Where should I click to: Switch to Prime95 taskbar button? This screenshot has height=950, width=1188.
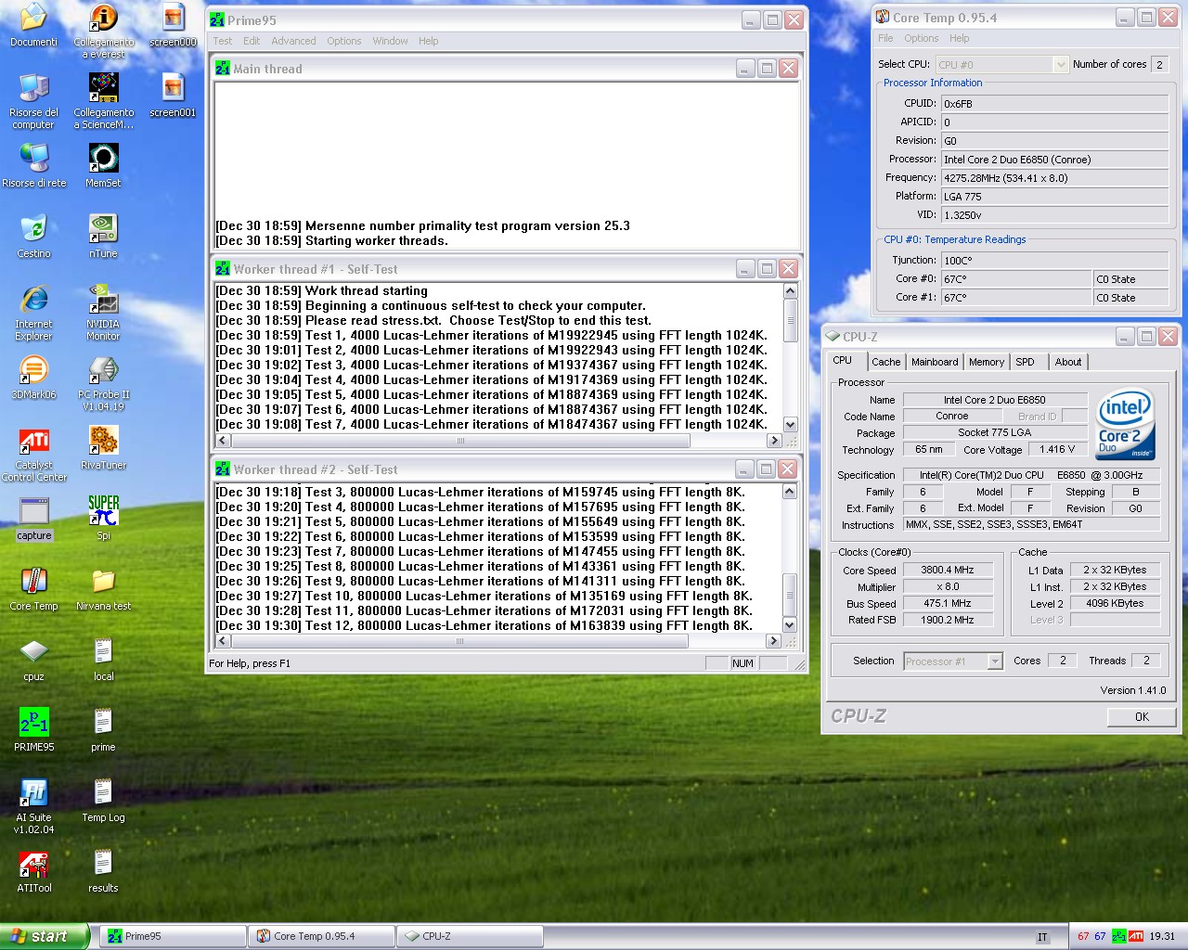(174, 936)
